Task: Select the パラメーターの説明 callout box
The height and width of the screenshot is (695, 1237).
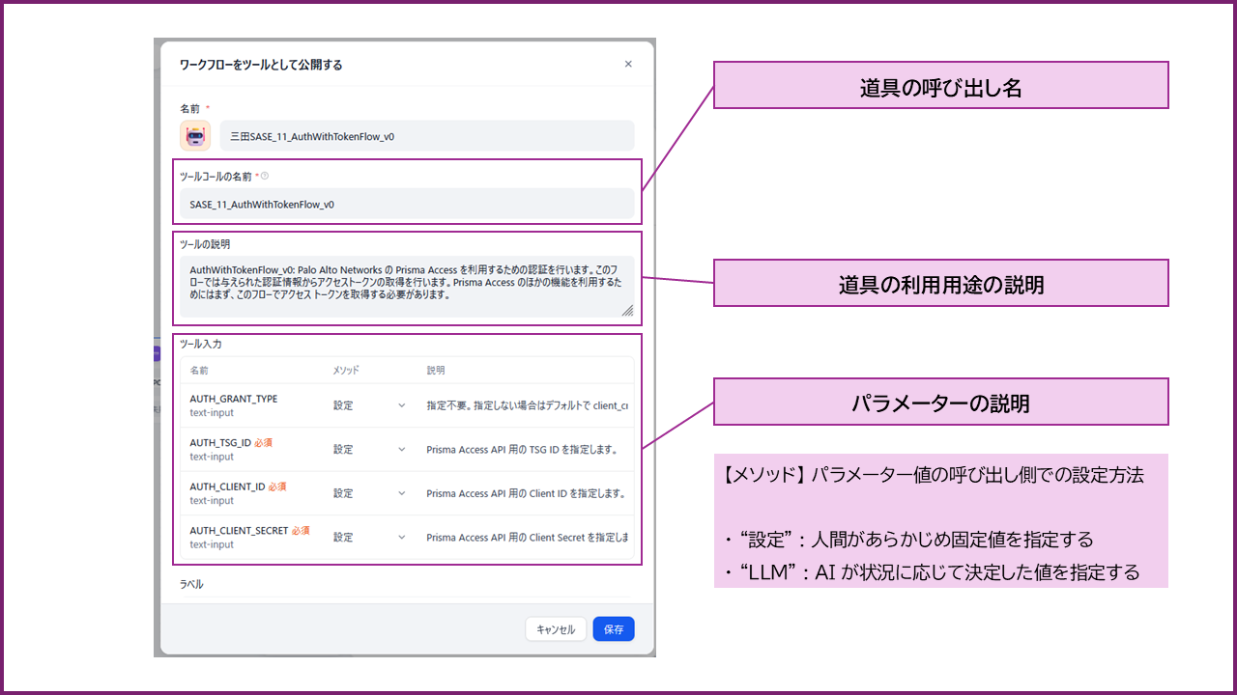Action: pos(940,403)
